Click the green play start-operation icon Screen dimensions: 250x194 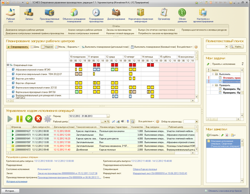click(10, 119)
